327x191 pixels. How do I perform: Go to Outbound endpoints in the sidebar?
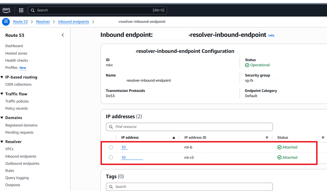click(x=22, y=164)
